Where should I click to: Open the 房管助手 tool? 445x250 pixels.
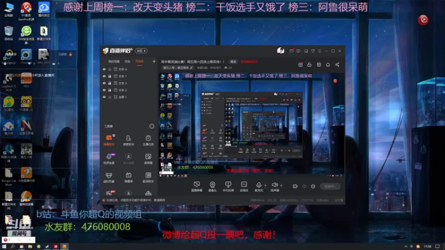(x=128, y=141)
